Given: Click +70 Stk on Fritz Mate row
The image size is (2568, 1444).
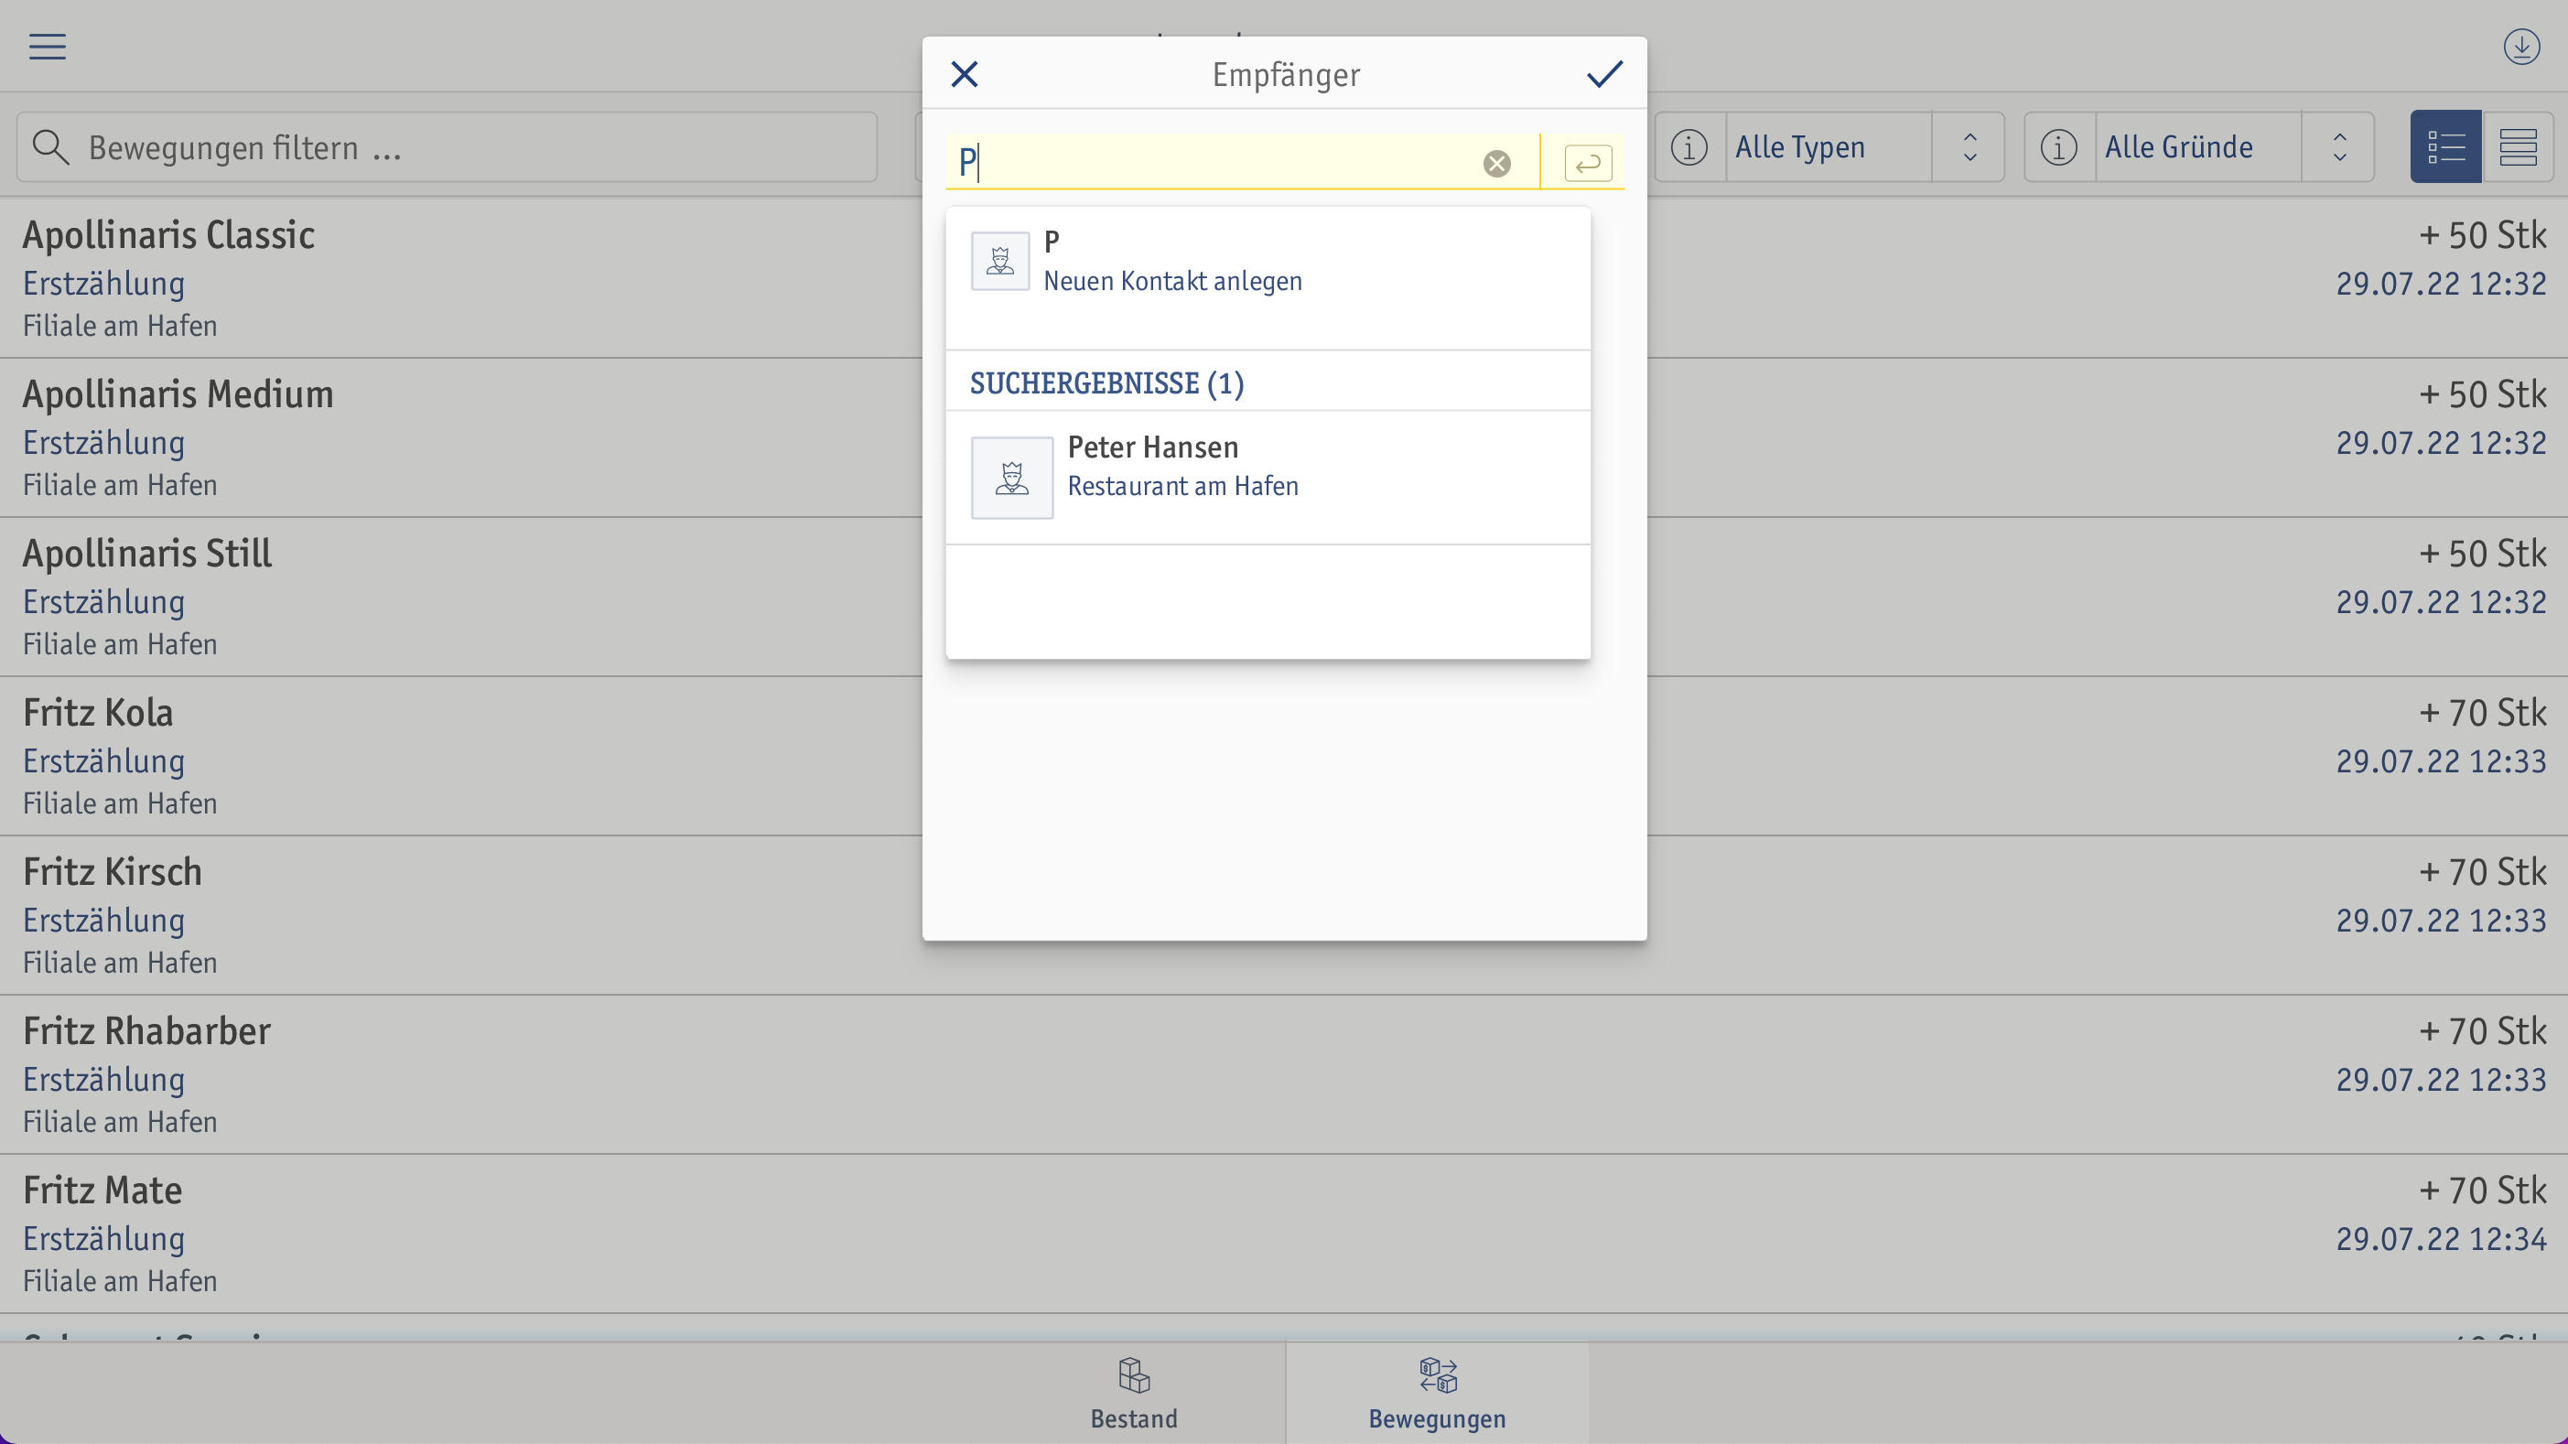Looking at the screenshot, I should click(x=2482, y=1190).
